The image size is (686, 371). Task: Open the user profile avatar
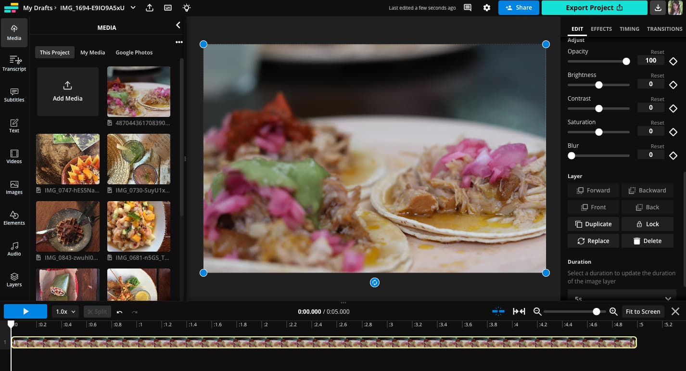pos(676,8)
